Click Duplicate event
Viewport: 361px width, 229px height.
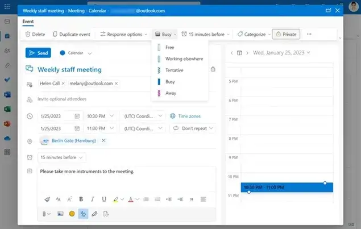(72, 34)
